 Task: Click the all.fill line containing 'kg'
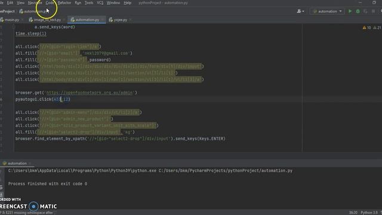tap(75, 132)
